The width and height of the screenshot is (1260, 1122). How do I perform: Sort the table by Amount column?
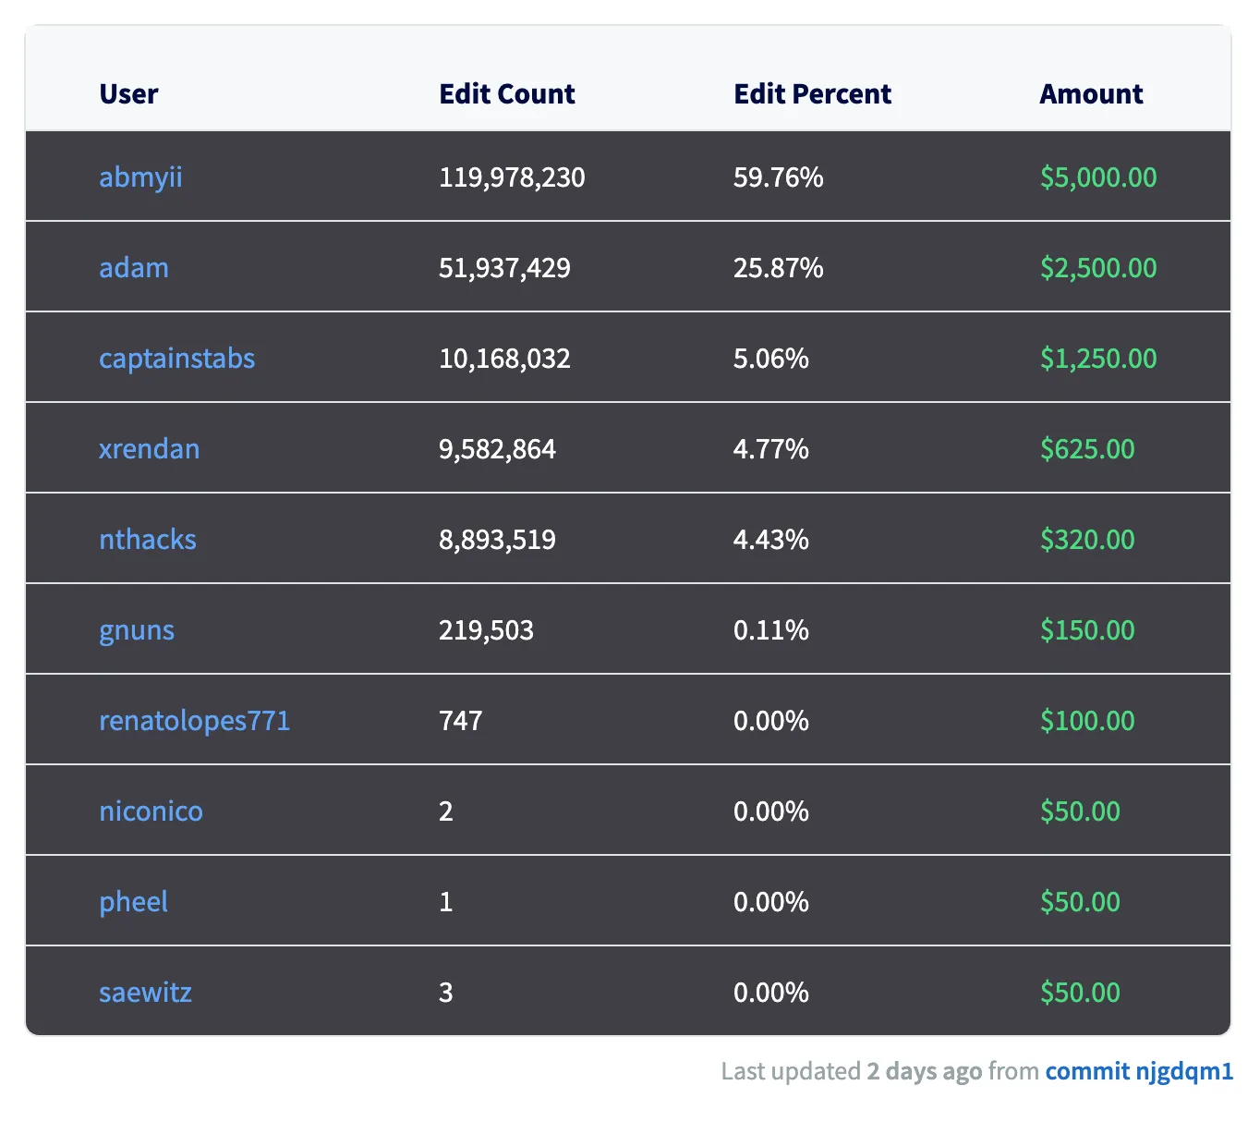1091,93
